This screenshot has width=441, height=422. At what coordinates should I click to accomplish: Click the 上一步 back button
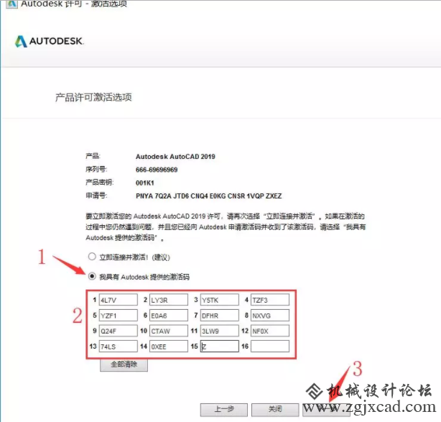(x=224, y=409)
